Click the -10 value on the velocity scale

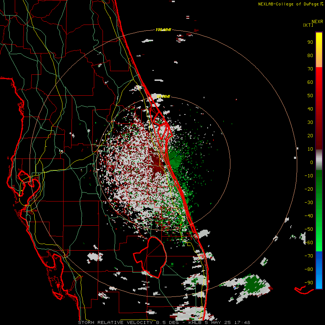[309, 176]
